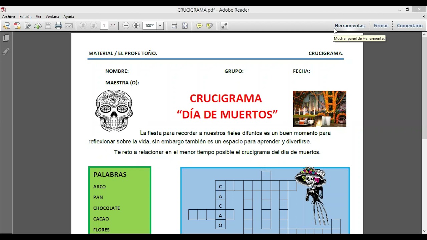The width and height of the screenshot is (427, 240).
Task: Minimize the Adobe Reader window
Action: tap(399, 10)
